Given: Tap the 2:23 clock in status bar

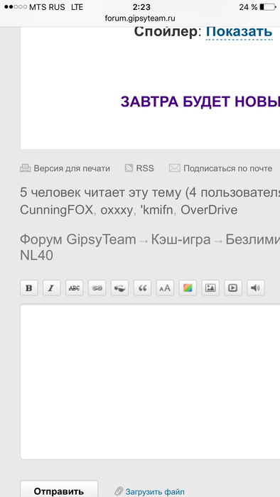Looking at the screenshot, I should coord(141,7).
